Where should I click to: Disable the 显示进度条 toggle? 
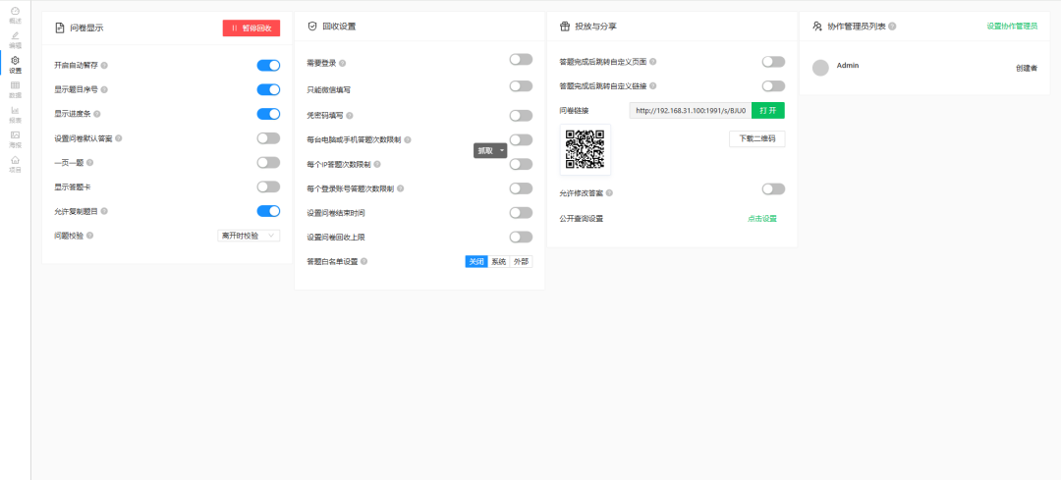(268, 114)
